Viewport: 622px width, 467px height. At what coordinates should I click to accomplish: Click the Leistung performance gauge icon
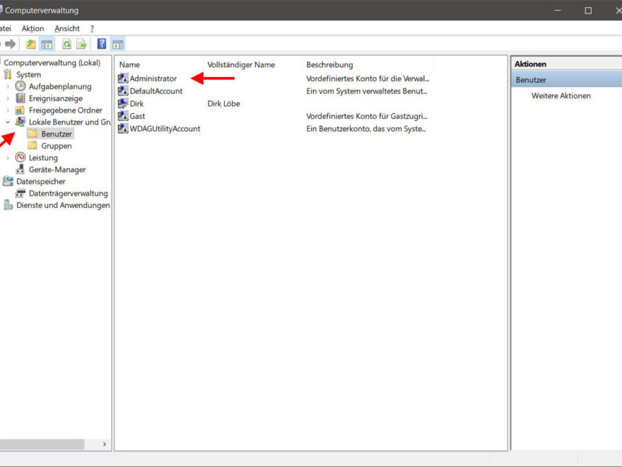pos(20,157)
